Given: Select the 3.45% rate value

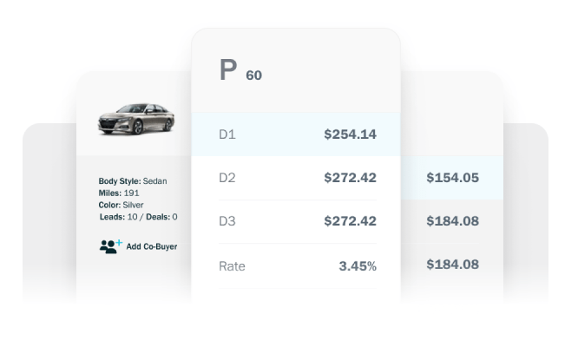Looking at the screenshot, I should [x=358, y=266].
